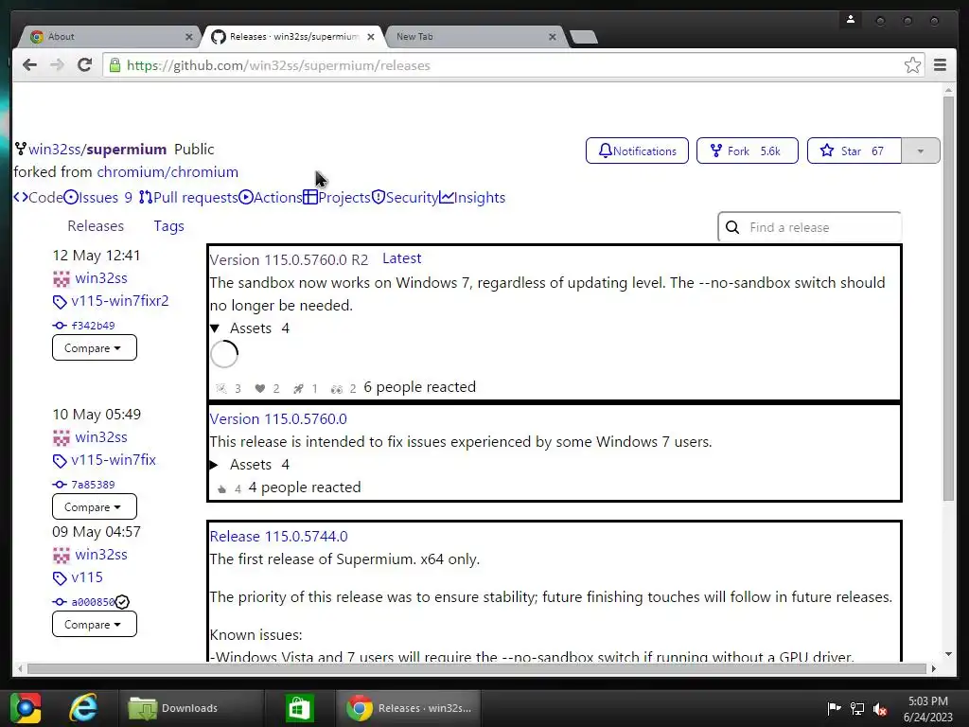Open the Code tab of the repository

click(x=38, y=197)
